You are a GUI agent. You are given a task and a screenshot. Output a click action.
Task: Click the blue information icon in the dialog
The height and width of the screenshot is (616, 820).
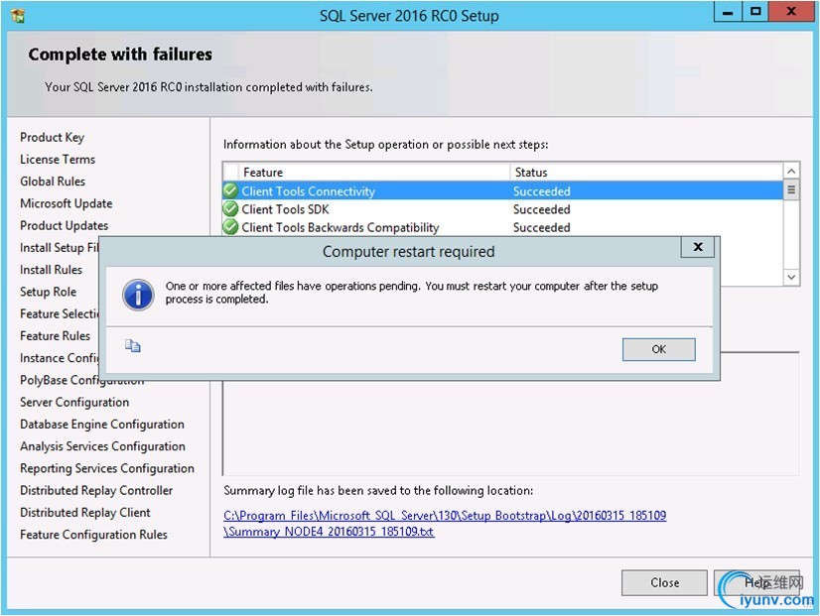pyautogui.click(x=138, y=295)
